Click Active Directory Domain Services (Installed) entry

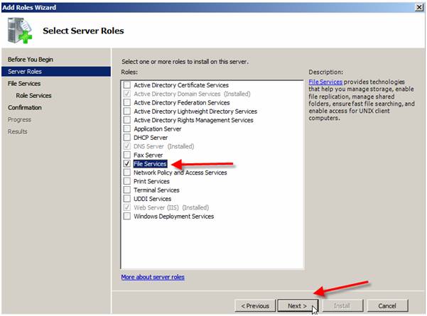[x=192, y=94]
